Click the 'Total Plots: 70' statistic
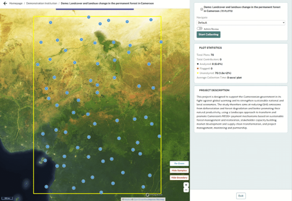292x201 pixels. 205,55
